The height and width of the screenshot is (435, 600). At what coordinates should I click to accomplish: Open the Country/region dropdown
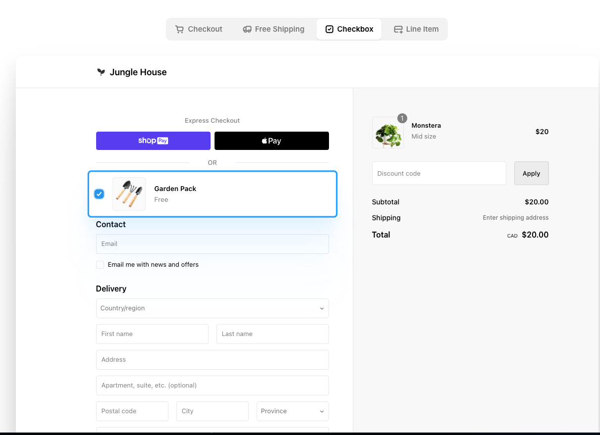[212, 308]
